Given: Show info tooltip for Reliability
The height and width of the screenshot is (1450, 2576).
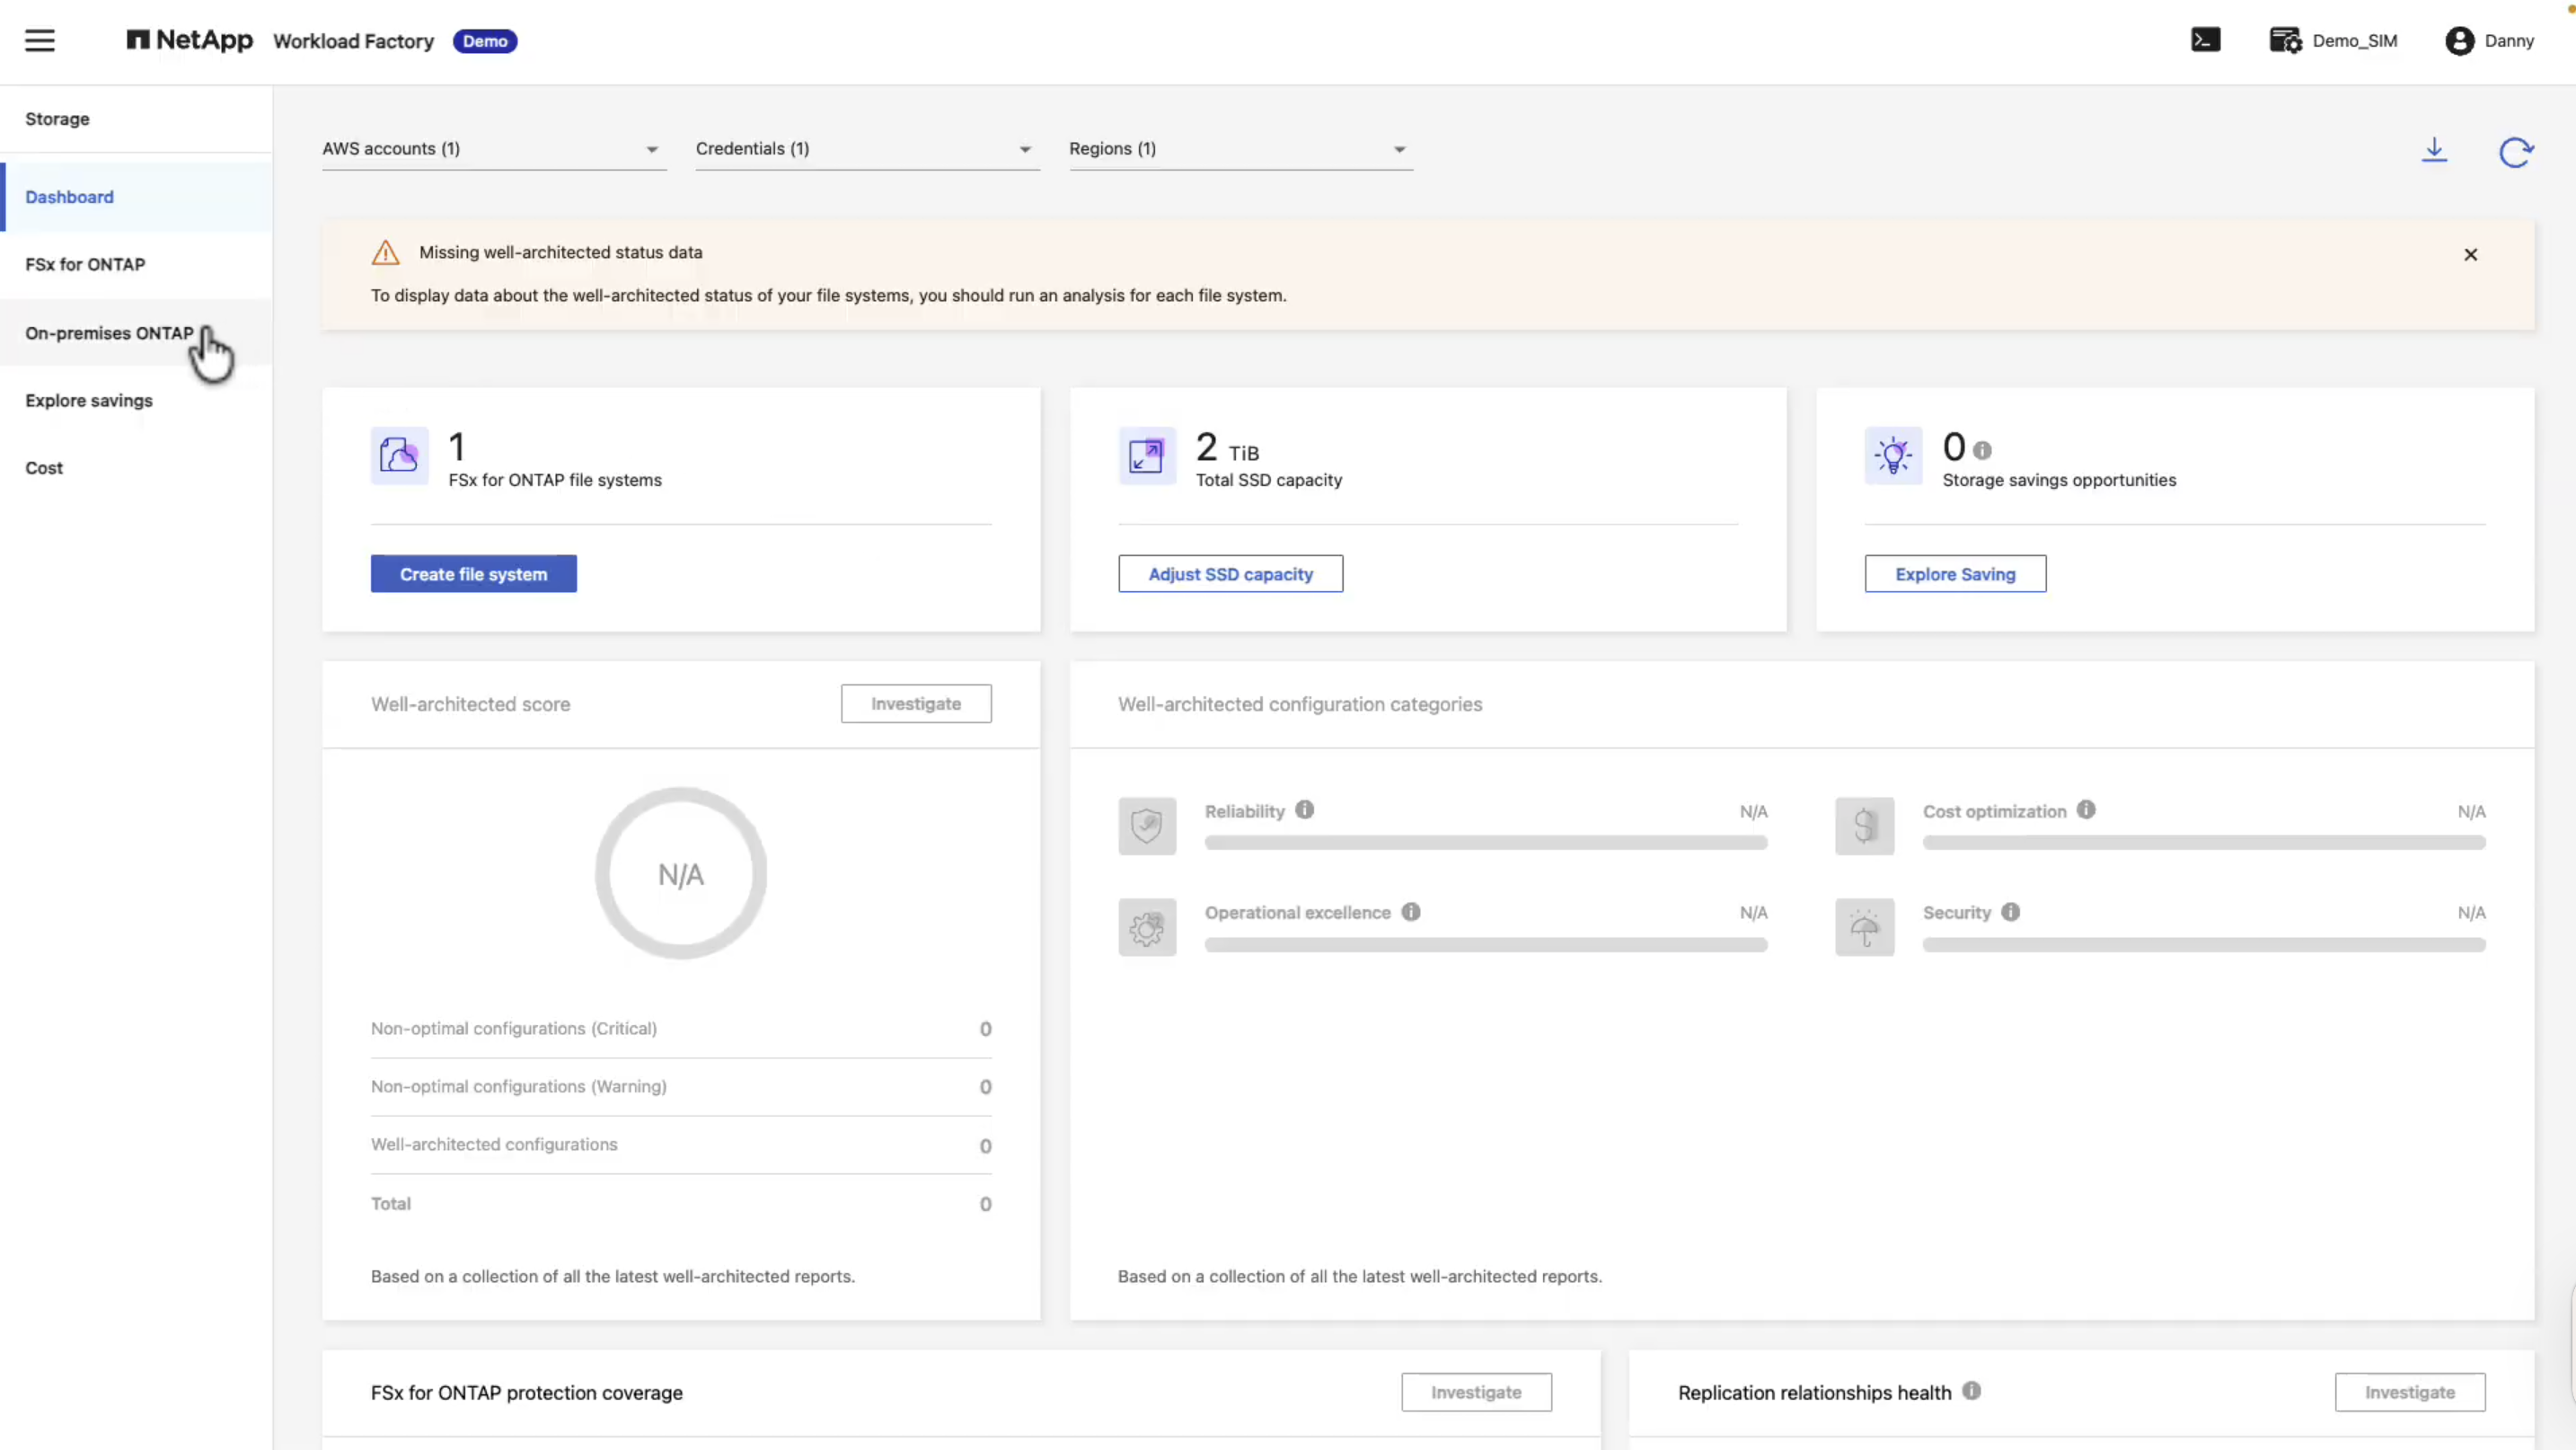Looking at the screenshot, I should (1304, 810).
